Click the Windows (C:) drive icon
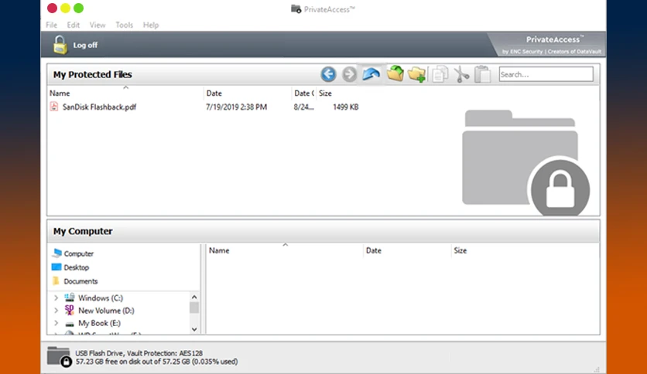Screen dimensions: 647x374 70,297
